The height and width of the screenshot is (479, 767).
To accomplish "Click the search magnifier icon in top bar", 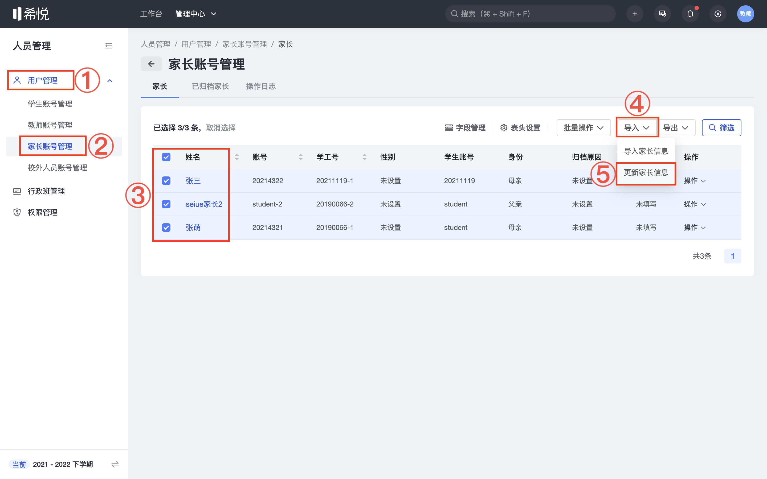I will (455, 14).
